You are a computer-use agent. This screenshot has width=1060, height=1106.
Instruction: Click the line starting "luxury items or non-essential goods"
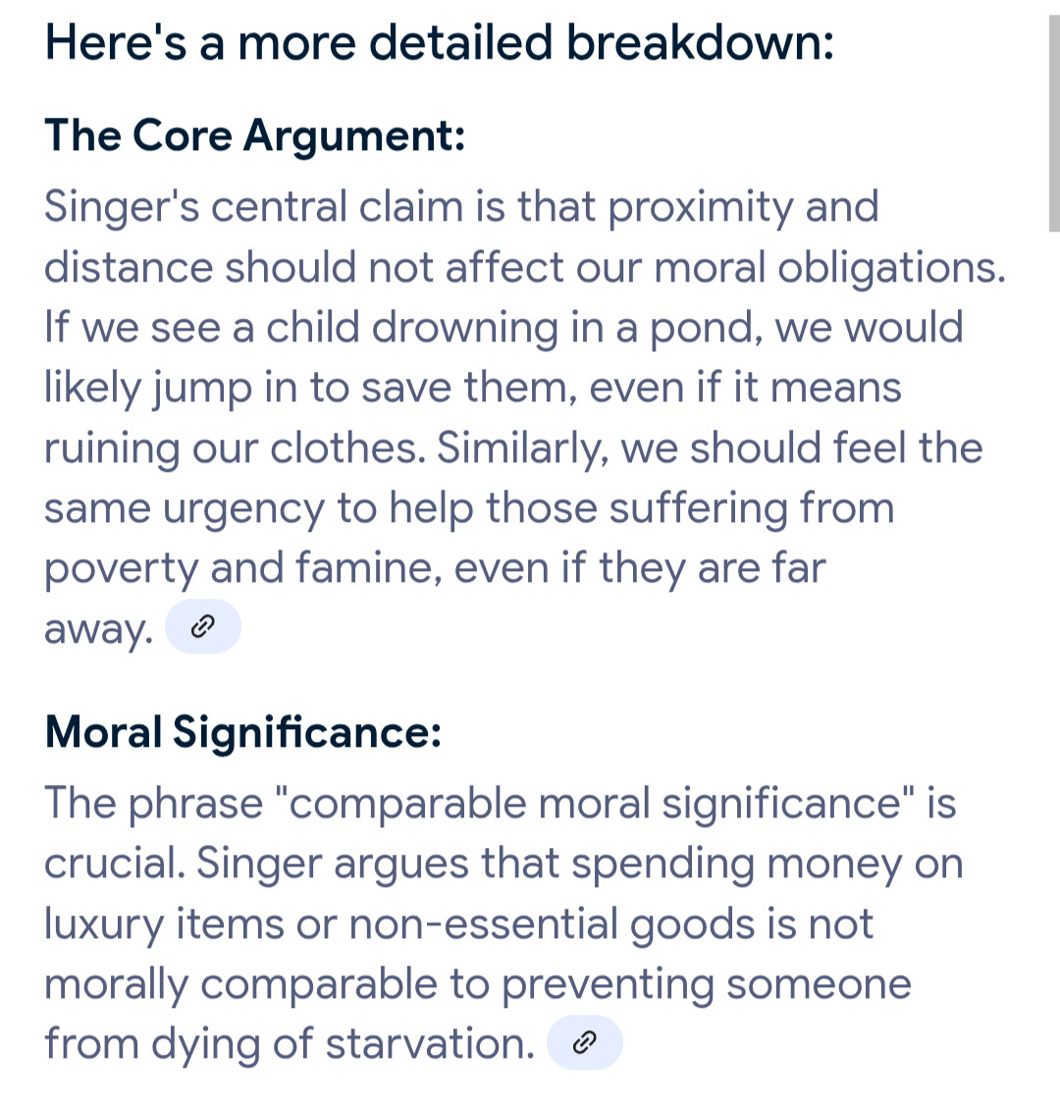pos(458,924)
